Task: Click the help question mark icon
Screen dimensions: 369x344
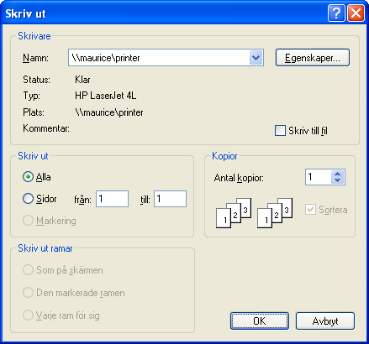Action: click(336, 13)
